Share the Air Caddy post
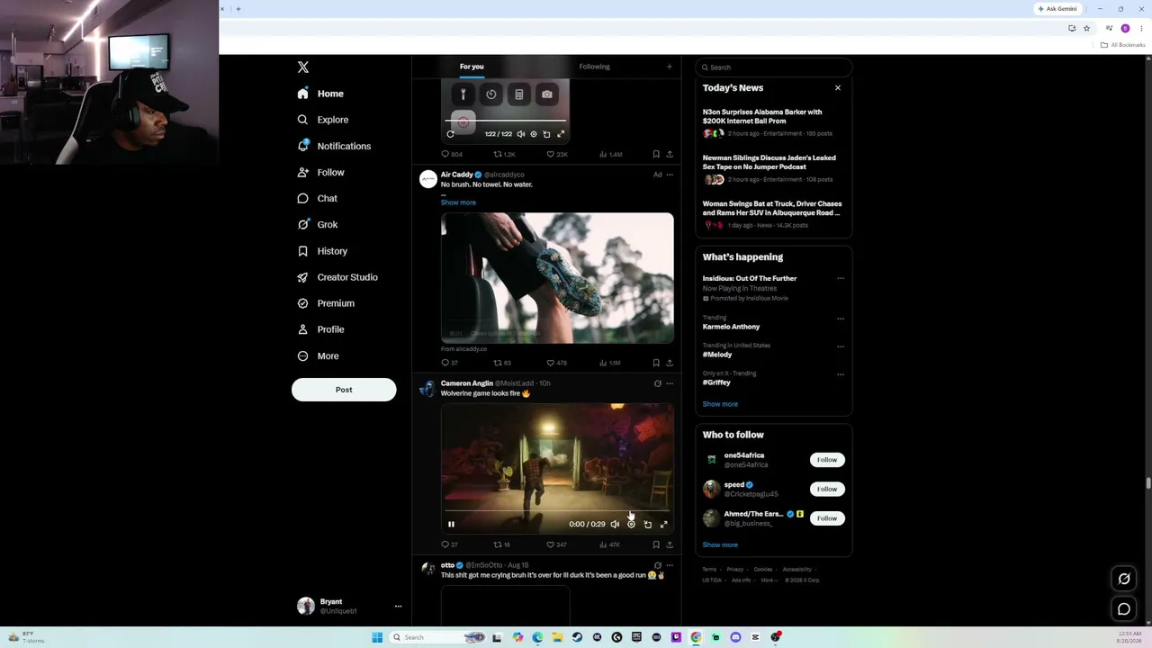This screenshot has width=1152, height=648. point(669,364)
